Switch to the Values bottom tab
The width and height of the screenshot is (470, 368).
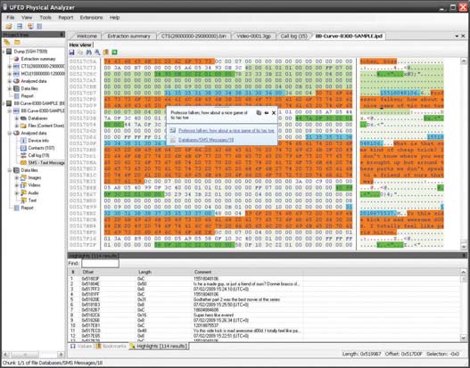tap(81, 346)
